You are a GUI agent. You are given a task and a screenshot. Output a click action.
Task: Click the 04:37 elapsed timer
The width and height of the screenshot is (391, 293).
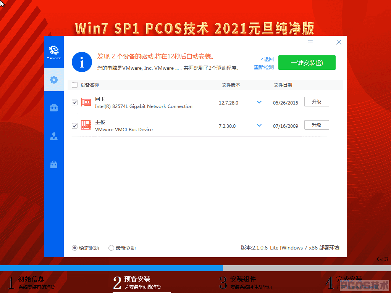point(383,259)
